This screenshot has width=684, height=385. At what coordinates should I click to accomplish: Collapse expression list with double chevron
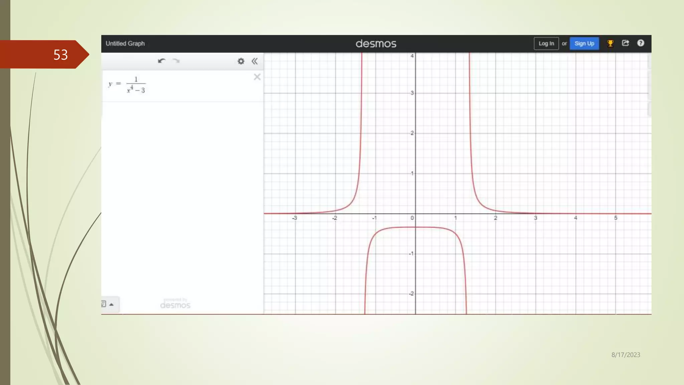coord(255,61)
